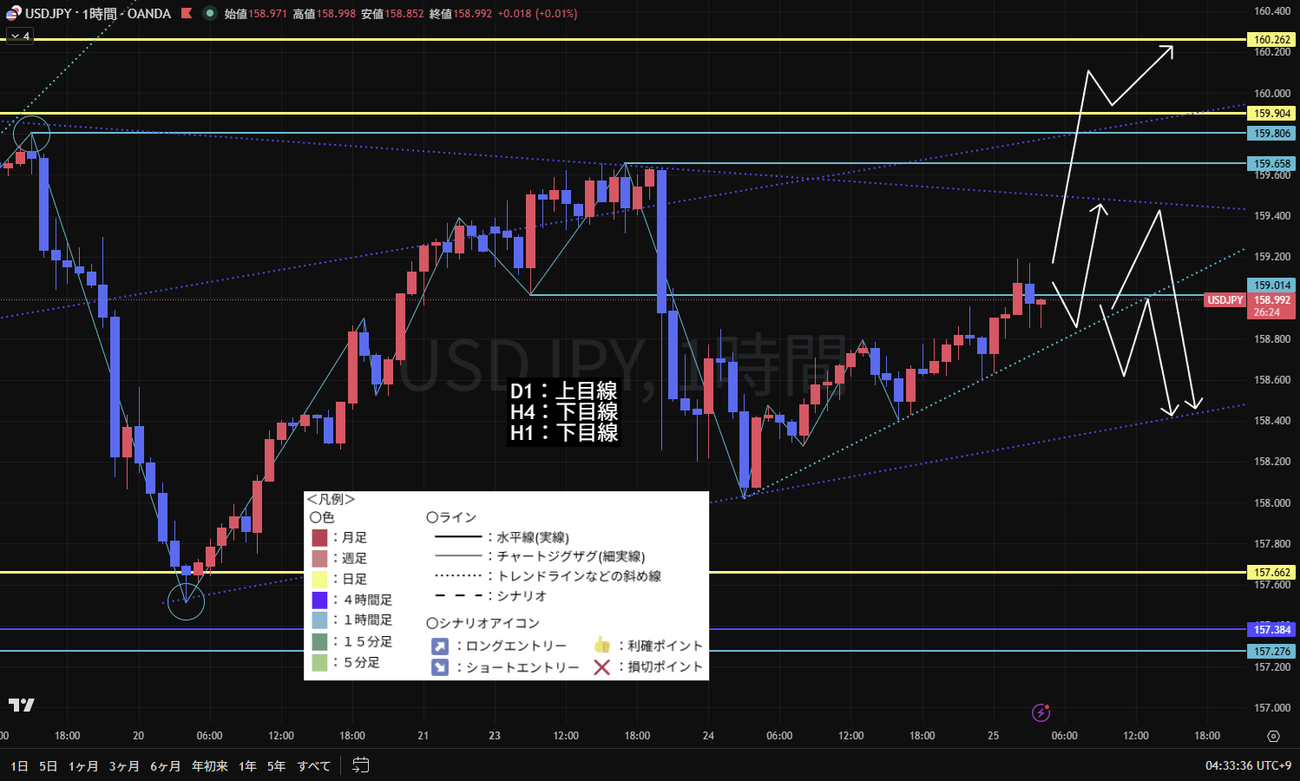Select the 1日 time range
The height and width of the screenshot is (781, 1300).
click(19, 765)
